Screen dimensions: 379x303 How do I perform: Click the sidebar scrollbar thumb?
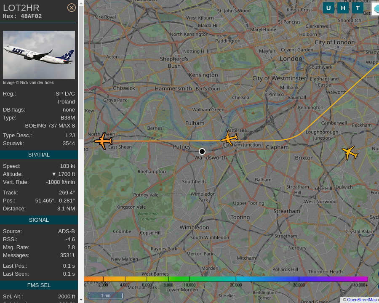pyautogui.click(x=81, y=72)
